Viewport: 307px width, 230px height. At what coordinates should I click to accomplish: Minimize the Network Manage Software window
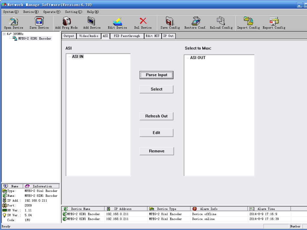299,5
